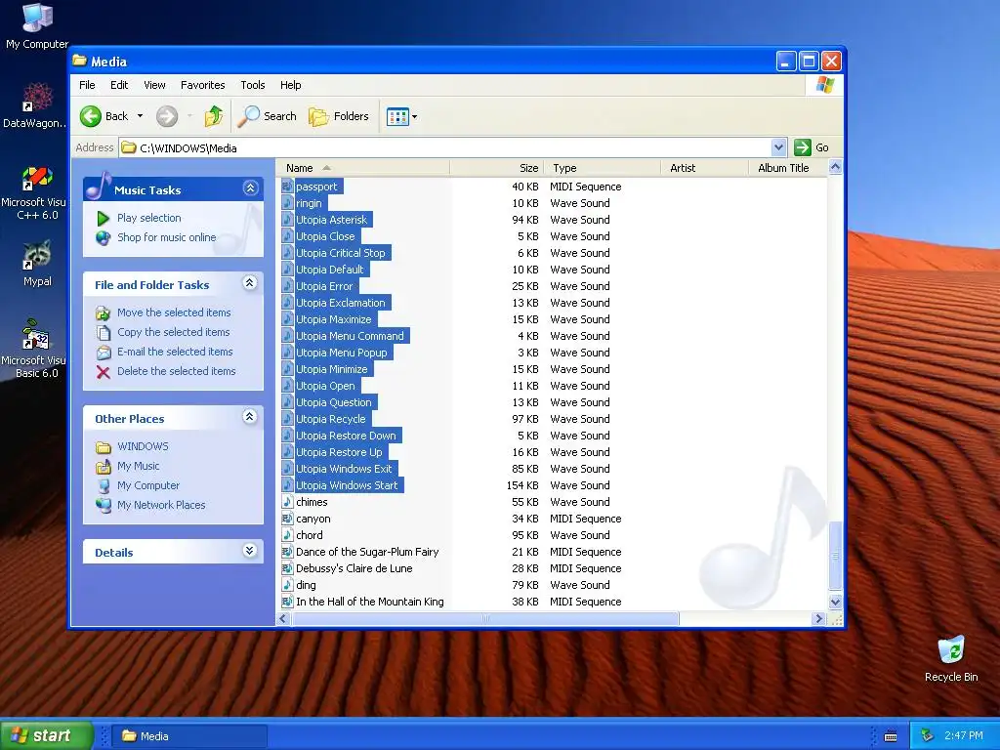Click the Shop for music online globe icon

coord(103,238)
